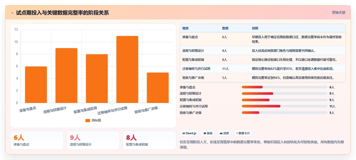Viewport: 356px width, 160px height.
Task: Click the 数据 column header
Action: (225, 28)
